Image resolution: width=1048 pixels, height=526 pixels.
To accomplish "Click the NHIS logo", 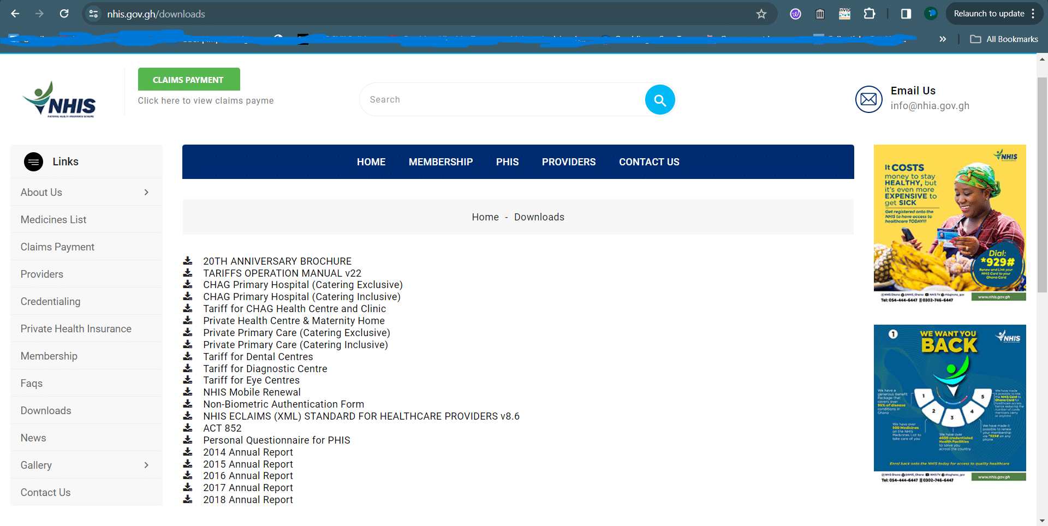I will [x=59, y=99].
